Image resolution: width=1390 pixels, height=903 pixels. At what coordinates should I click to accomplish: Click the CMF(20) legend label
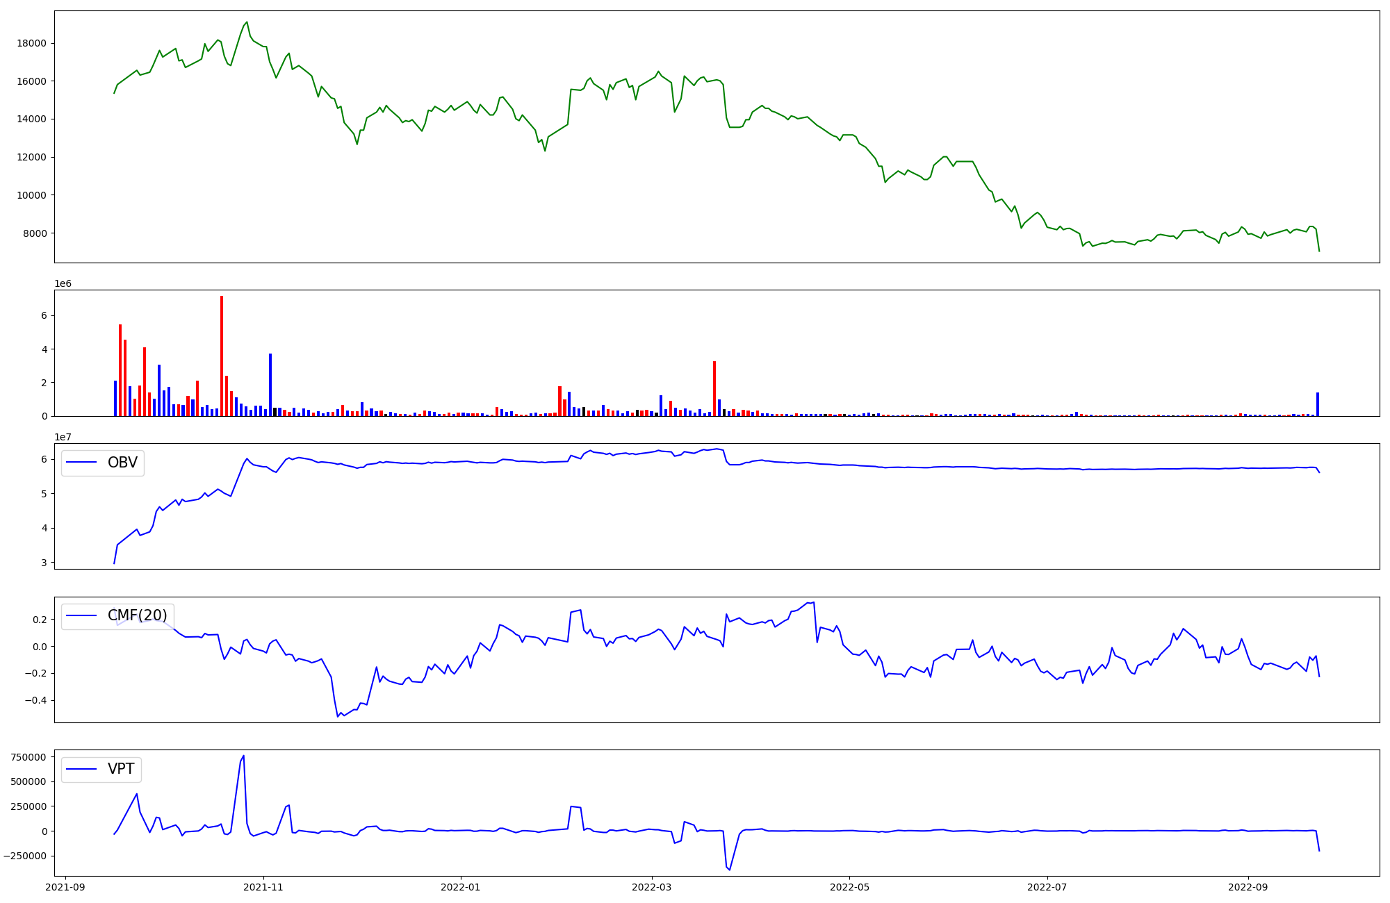pyautogui.click(x=137, y=615)
